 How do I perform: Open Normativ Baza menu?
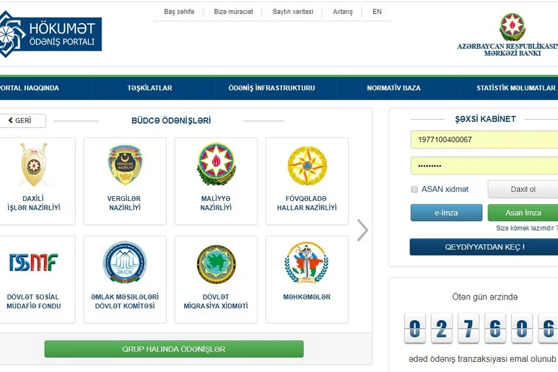pyautogui.click(x=394, y=88)
